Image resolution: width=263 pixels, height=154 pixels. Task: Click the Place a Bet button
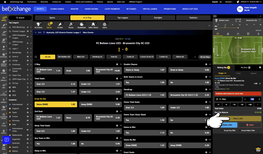[238, 119]
